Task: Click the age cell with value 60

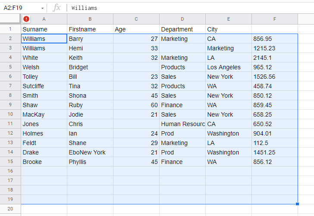Action: (136, 105)
